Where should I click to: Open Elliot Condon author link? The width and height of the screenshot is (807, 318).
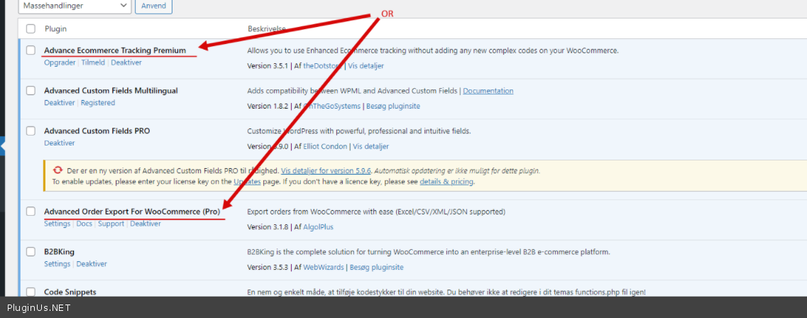(x=326, y=146)
